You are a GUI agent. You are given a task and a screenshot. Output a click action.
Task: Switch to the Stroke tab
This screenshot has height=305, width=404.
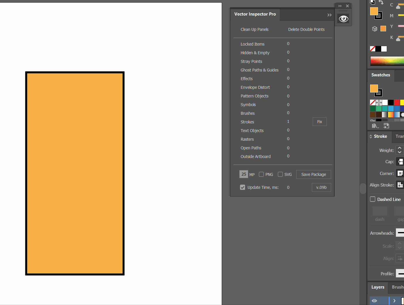pos(380,136)
